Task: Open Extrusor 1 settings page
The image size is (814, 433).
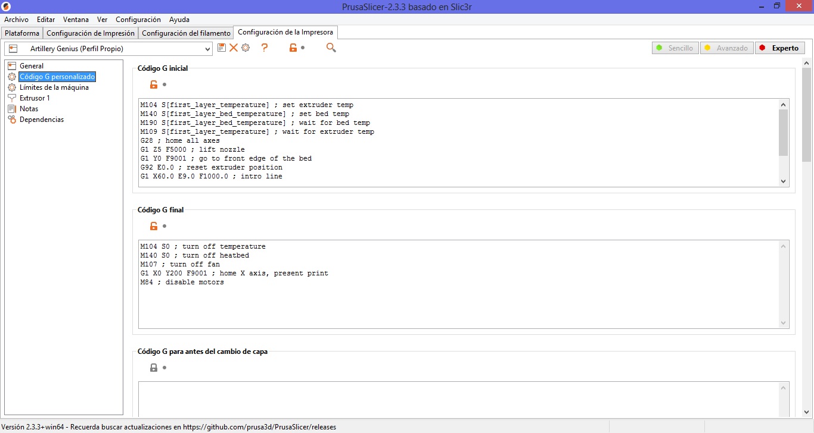Action: click(35, 98)
